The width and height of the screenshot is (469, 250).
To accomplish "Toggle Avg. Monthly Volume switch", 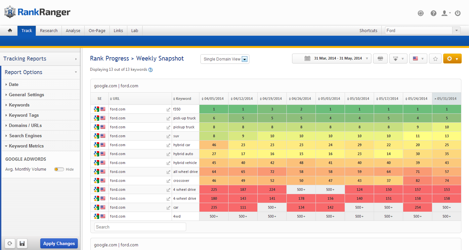I will tap(59, 169).
